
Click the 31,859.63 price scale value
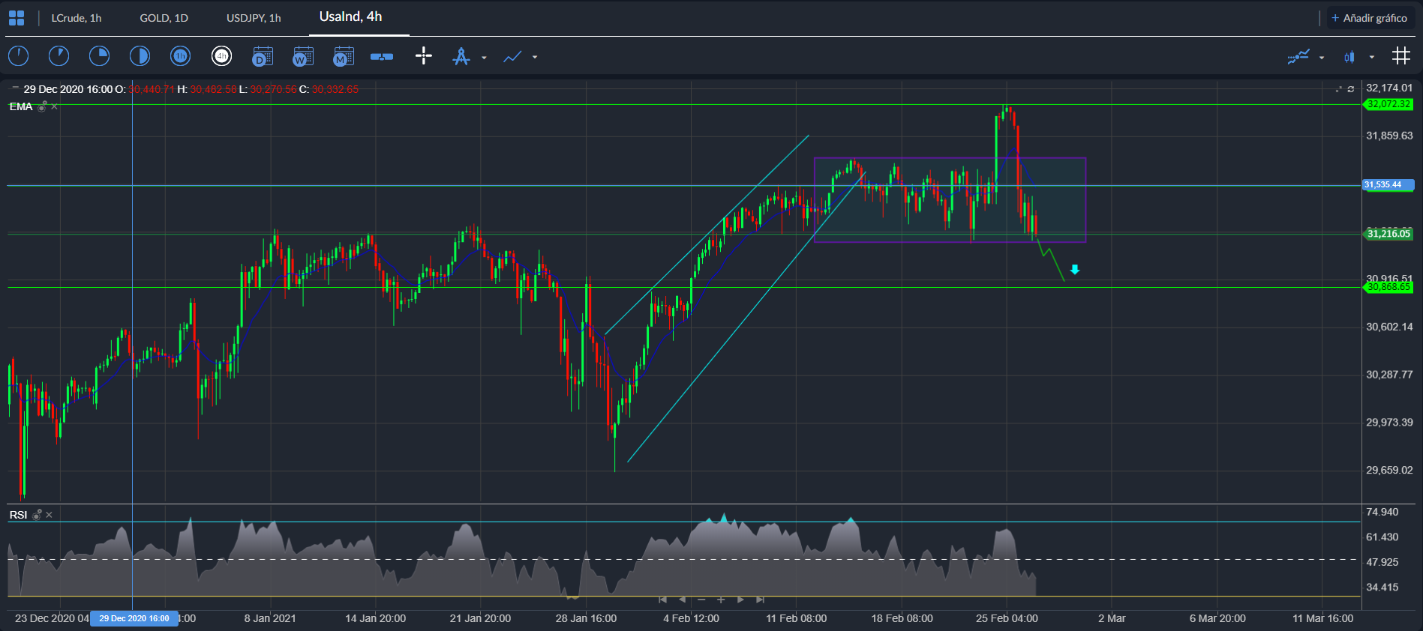click(x=1389, y=136)
